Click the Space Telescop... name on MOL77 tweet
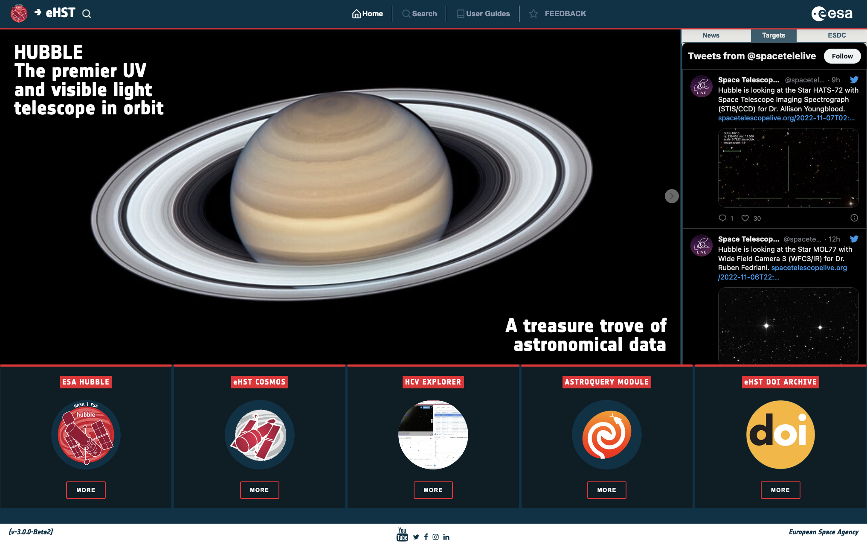The height and width of the screenshot is (545, 867). (x=748, y=239)
